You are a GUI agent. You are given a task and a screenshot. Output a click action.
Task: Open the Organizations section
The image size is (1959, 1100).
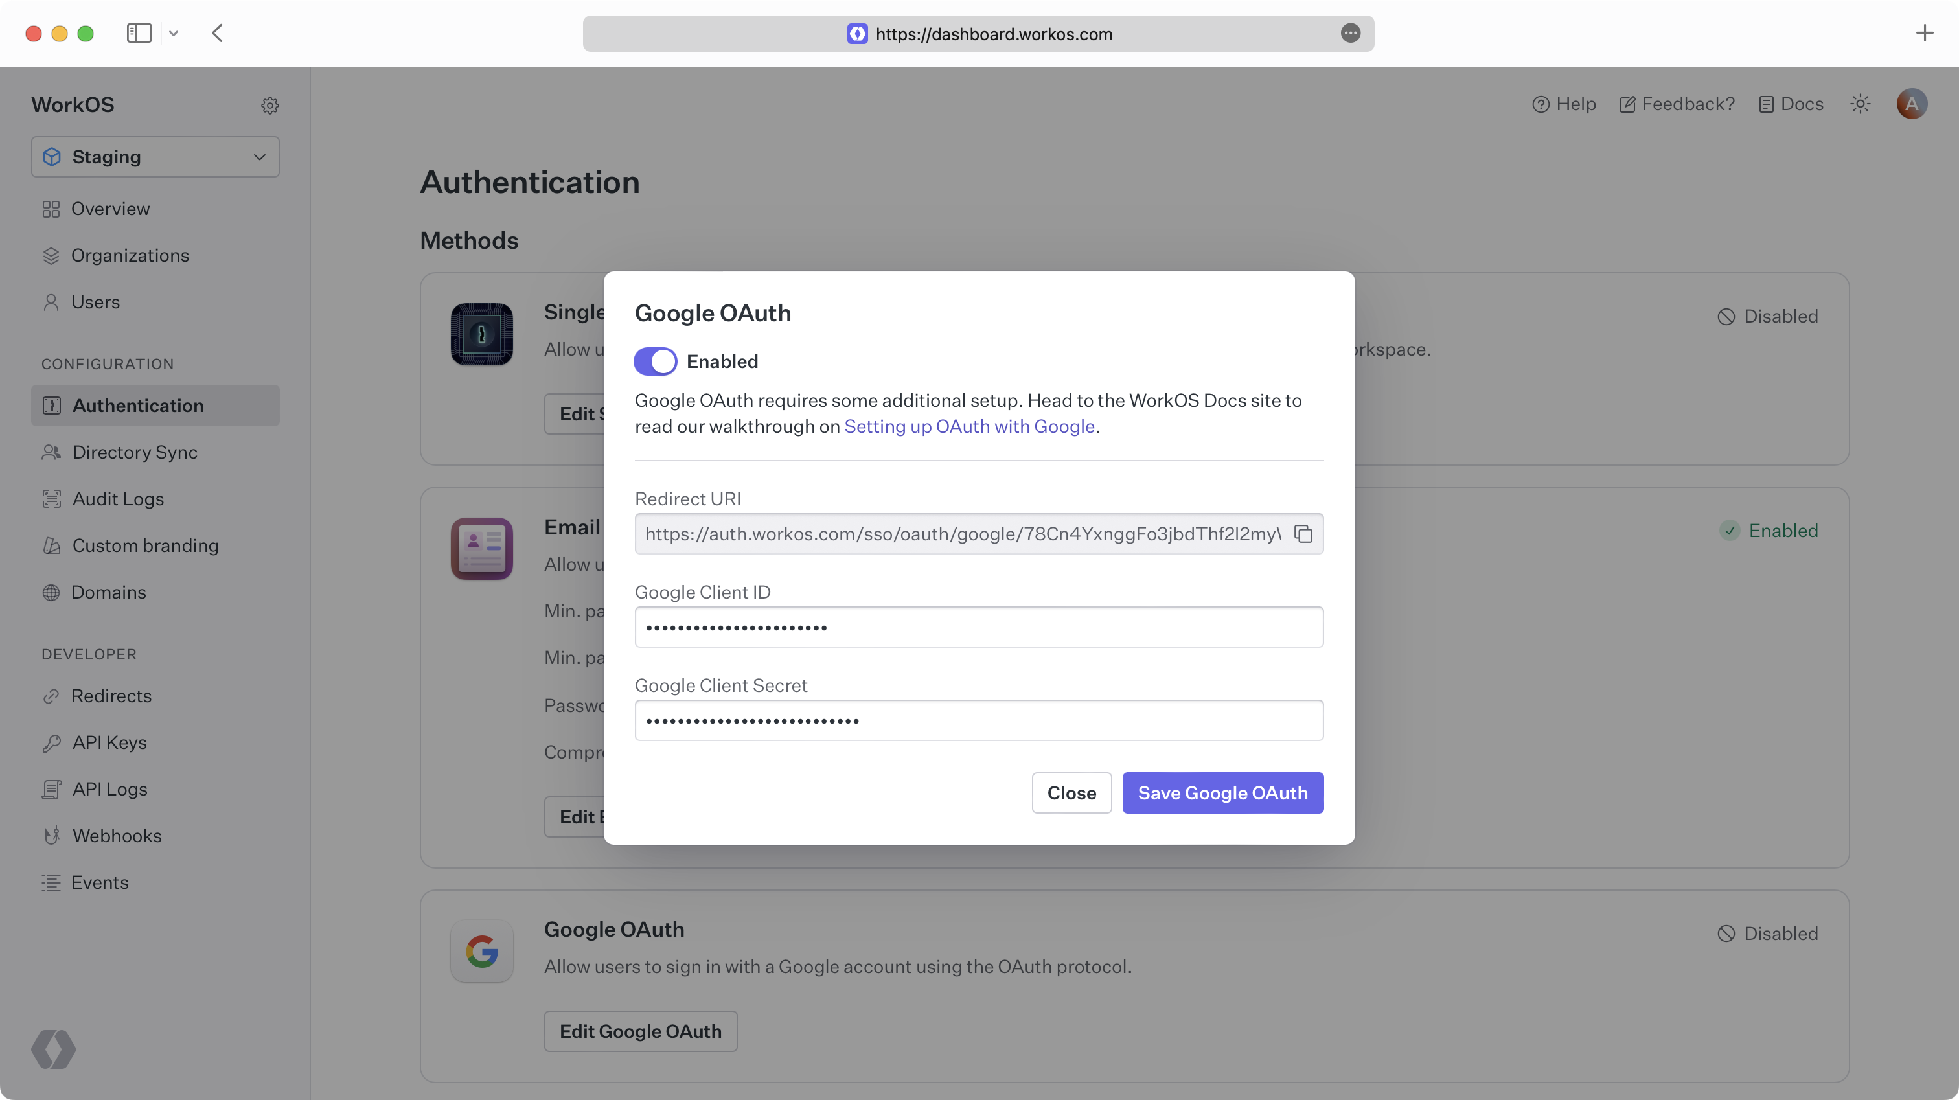pyautogui.click(x=130, y=255)
